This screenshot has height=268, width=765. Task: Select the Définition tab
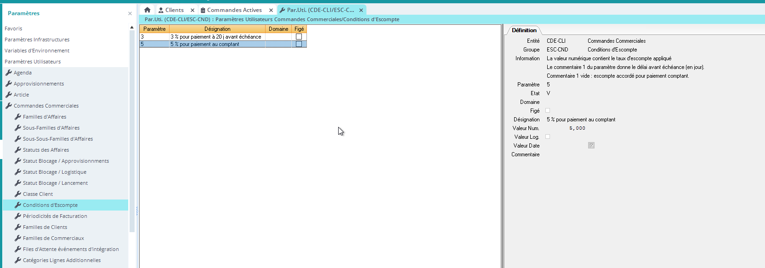524,30
